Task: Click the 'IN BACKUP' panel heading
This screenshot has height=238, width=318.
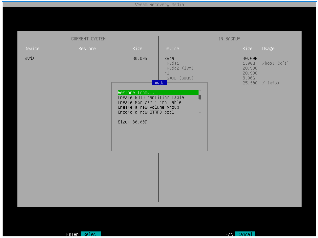Action: coord(229,39)
